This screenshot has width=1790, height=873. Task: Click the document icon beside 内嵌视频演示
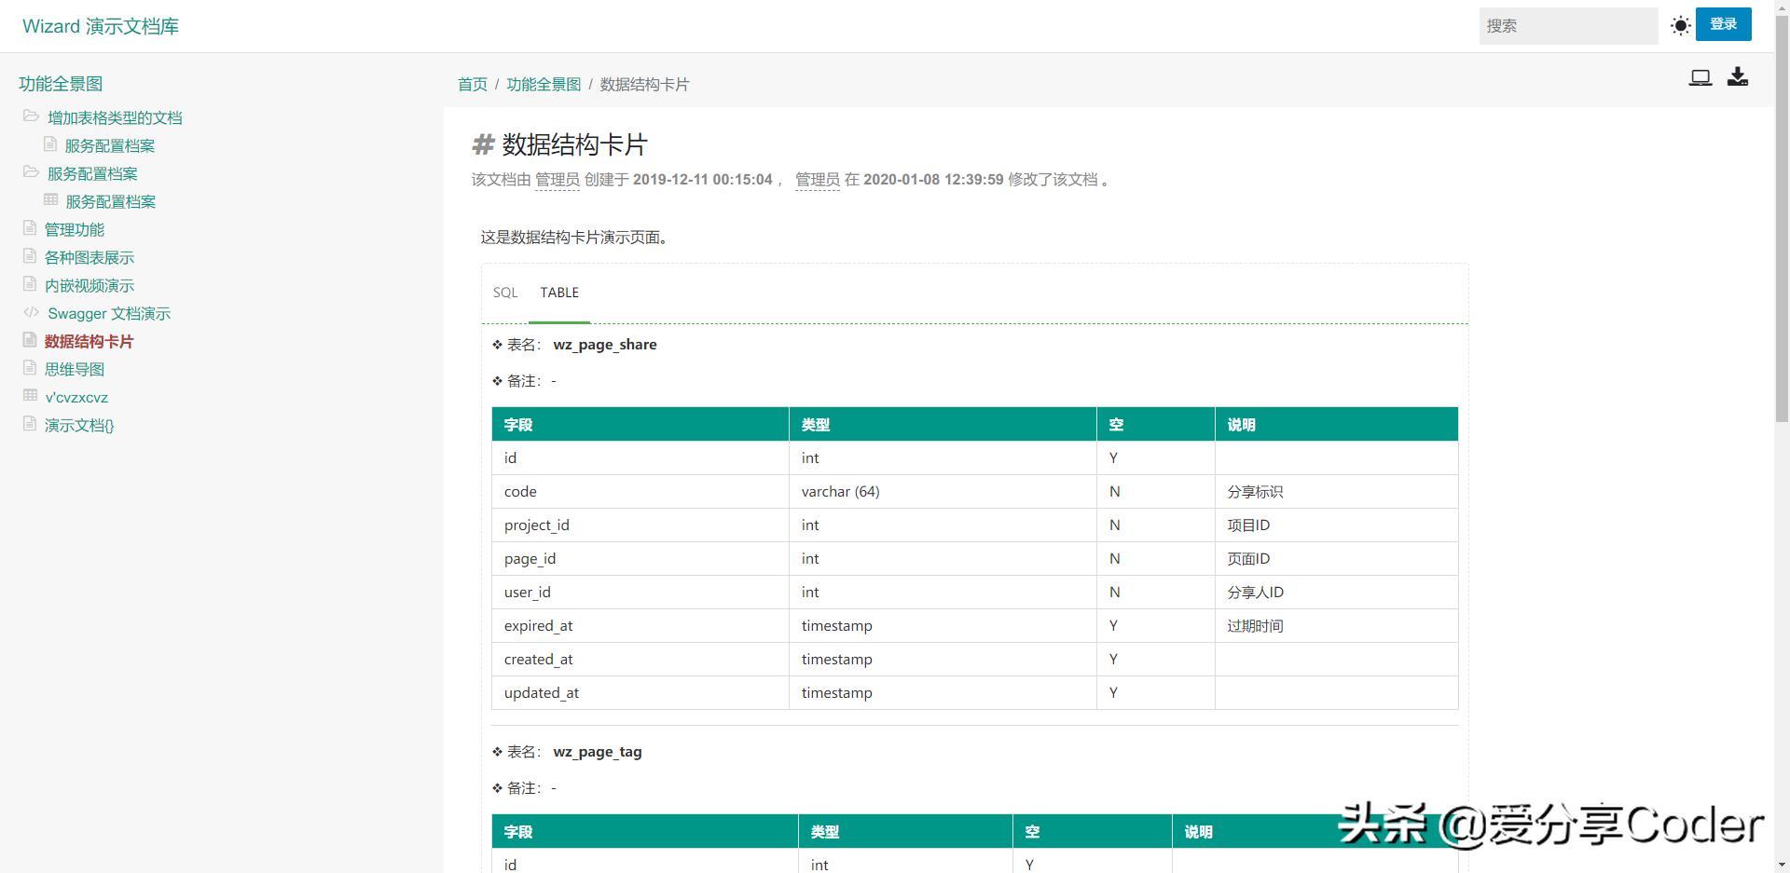pos(29,285)
